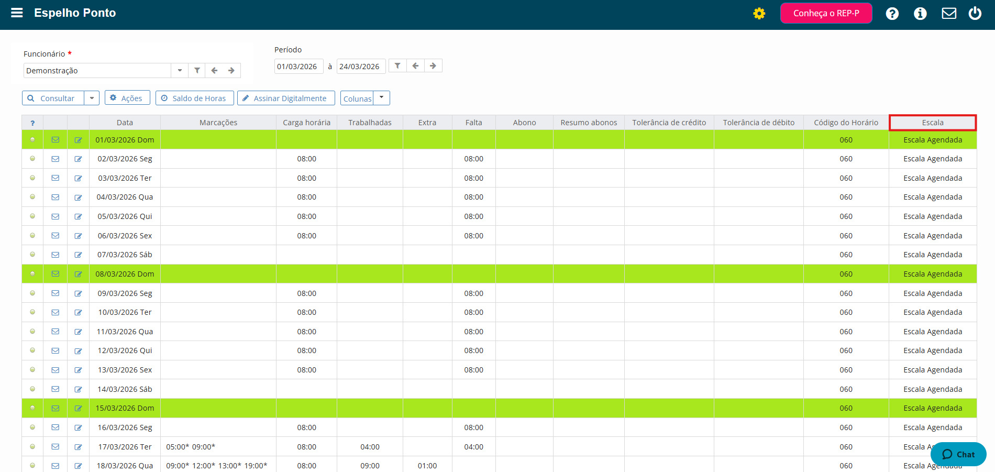Select the 07/03/2026 Sáb date cell
The height and width of the screenshot is (472, 995).
pyautogui.click(x=125, y=255)
